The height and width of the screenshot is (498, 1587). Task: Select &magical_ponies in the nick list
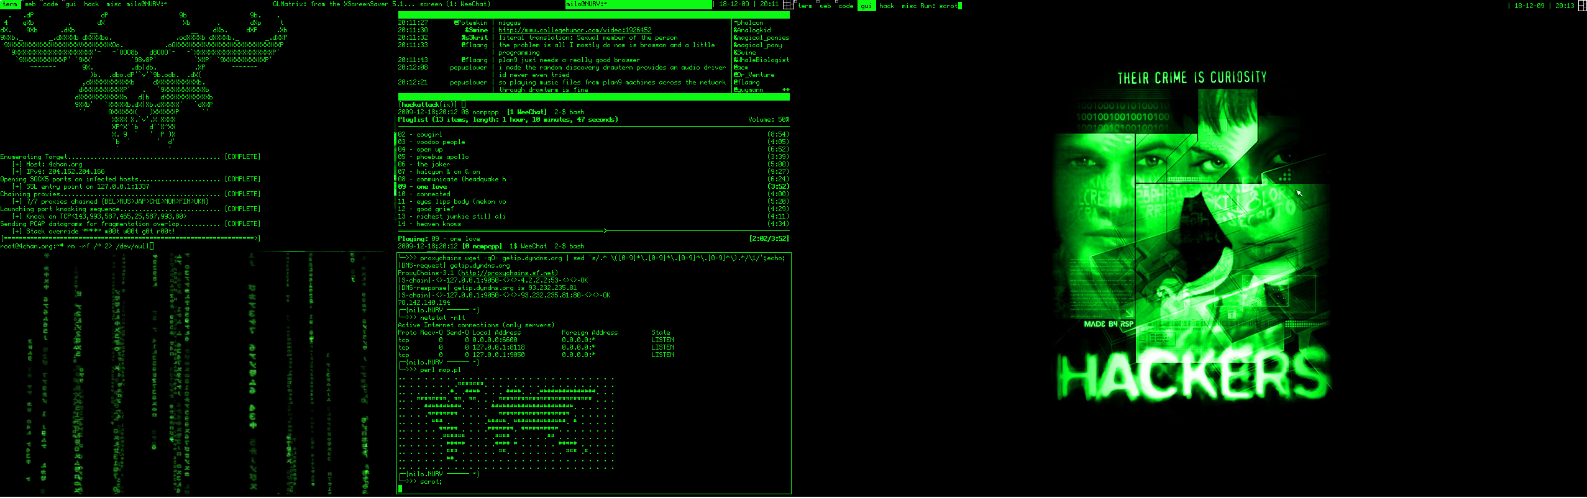click(x=762, y=37)
